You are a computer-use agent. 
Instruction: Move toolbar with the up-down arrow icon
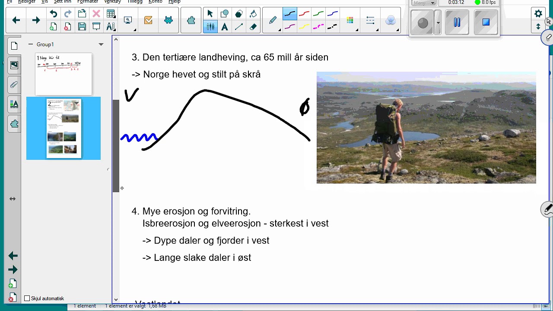click(x=538, y=27)
